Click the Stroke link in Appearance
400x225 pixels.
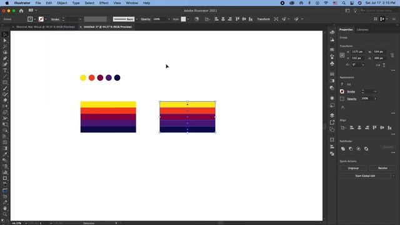click(x=351, y=92)
